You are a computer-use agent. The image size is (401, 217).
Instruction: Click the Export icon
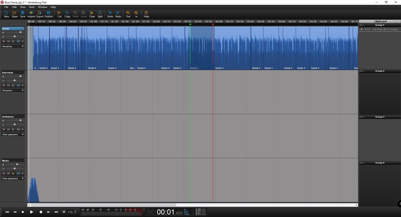[x=40, y=13]
